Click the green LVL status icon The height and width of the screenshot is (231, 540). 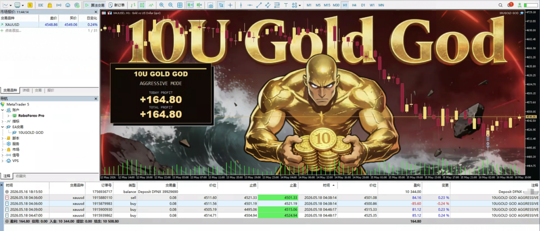tap(520, 5)
